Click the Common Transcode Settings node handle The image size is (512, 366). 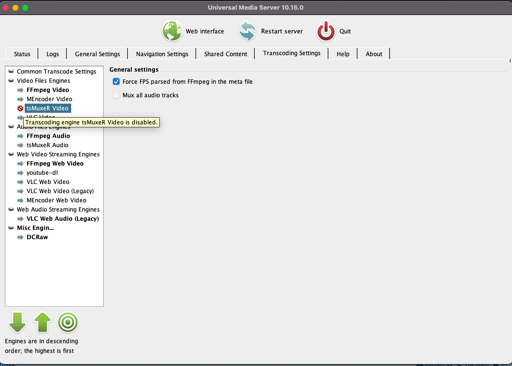[11, 71]
